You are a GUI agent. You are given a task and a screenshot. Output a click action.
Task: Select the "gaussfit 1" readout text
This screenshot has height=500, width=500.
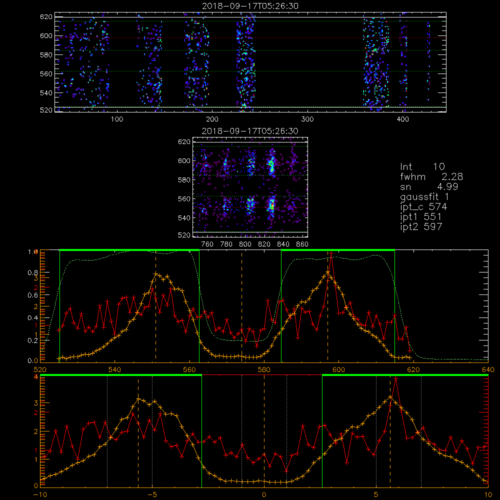424,196
